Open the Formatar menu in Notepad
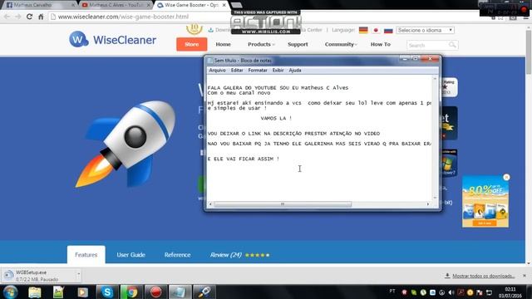The width and height of the screenshot is (532, 299). [x=258, y=70]
